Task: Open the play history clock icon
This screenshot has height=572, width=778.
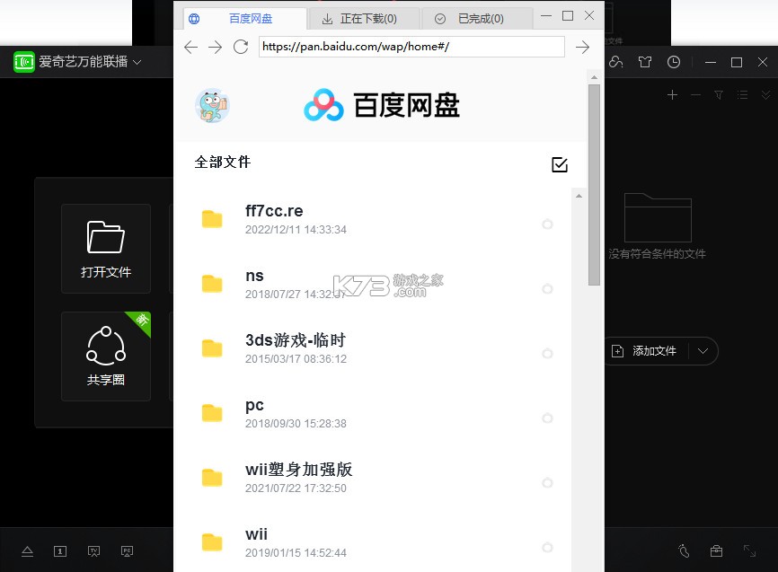Action: click(674, 62)
